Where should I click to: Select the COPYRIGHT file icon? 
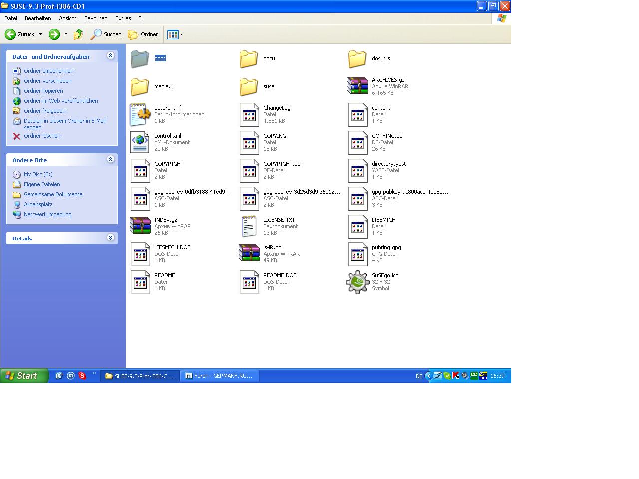(140, 171)
